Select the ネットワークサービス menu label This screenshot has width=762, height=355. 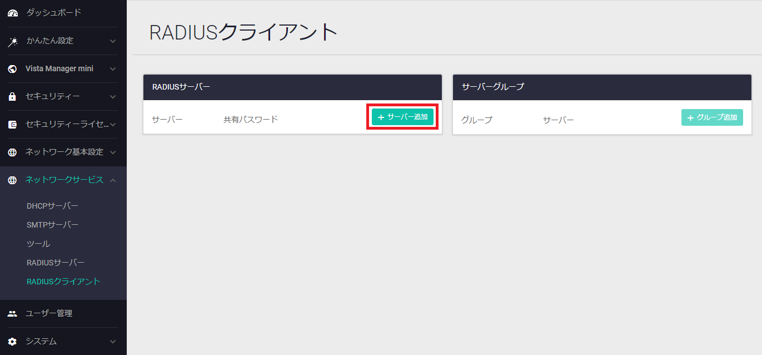click(x=64, y=180)
